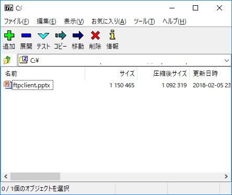Click status bar text 0 / 1個のオブジェクトを選択
This screenshot has width=232, height=195.
(x=36, y=189)
